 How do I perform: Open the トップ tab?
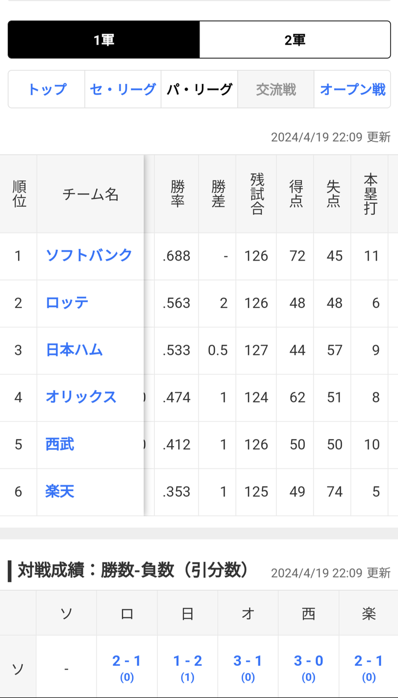click(47, 89)
